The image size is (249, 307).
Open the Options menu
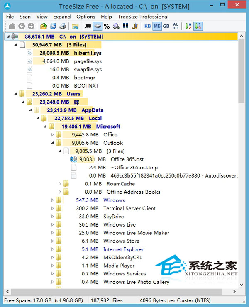[86, 17]
